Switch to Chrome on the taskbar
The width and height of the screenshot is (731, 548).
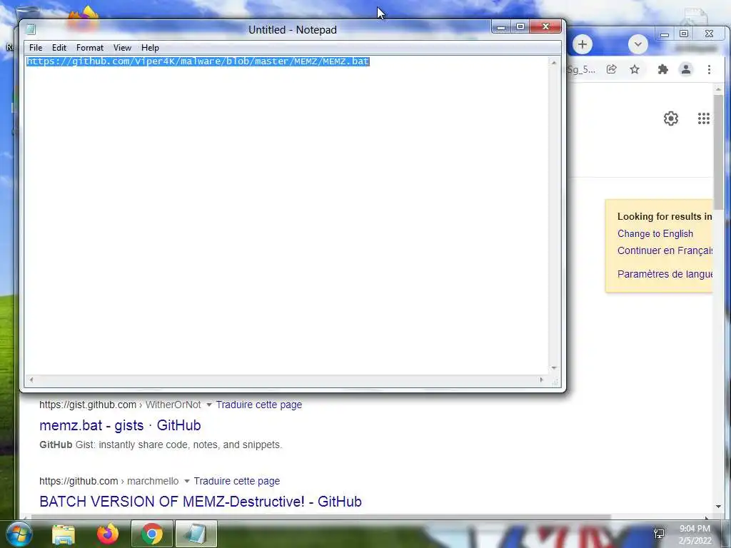(152, 534)
